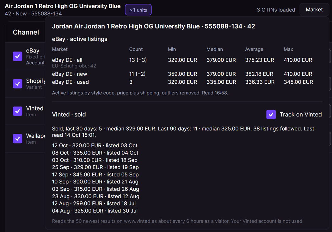
Task: Click the active listings footnote Read 16:58
Action: point(140,93)
